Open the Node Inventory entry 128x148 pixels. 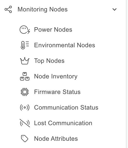(x=56, y=76)
